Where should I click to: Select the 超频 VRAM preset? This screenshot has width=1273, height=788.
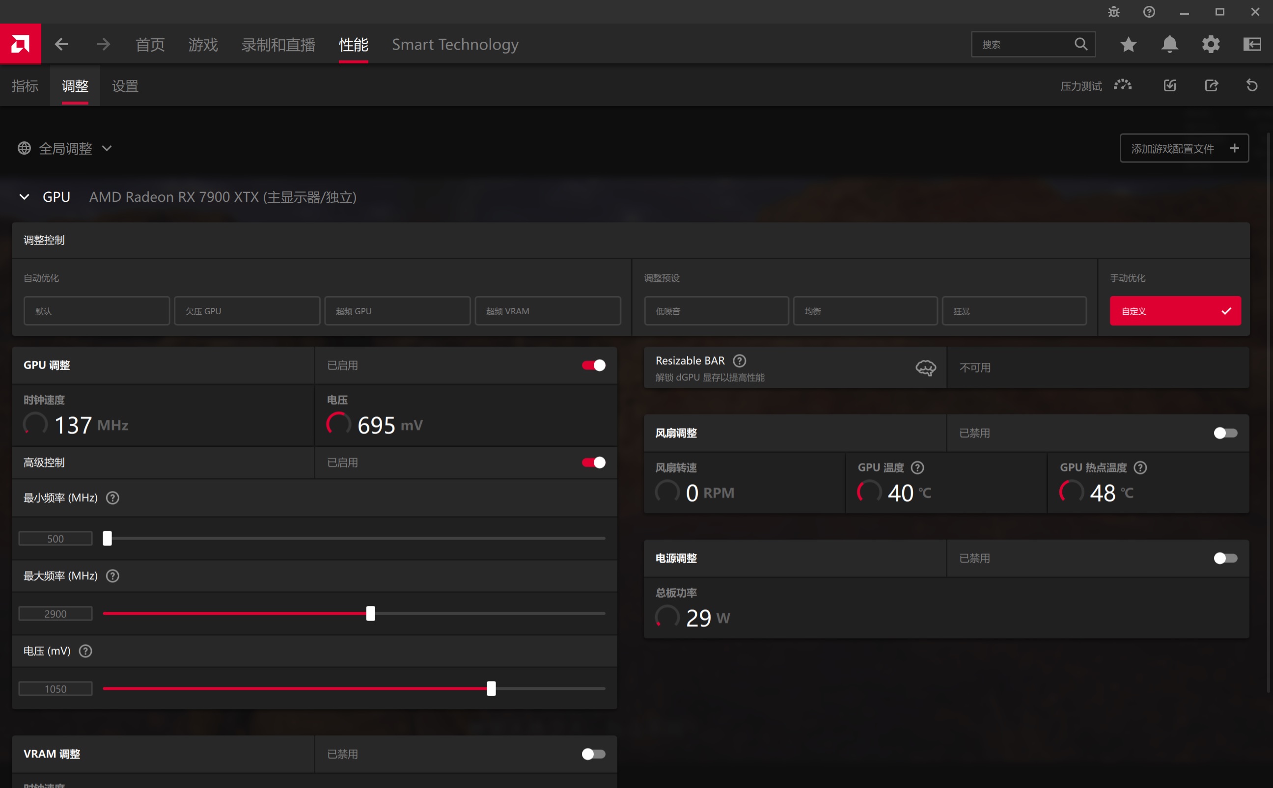548,311
